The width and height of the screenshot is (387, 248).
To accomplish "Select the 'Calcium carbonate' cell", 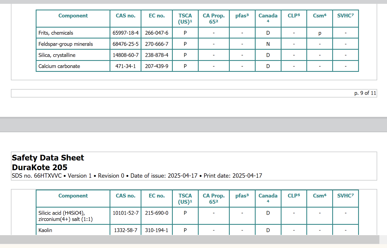I will pyautogui.click(x=73, y=66).
